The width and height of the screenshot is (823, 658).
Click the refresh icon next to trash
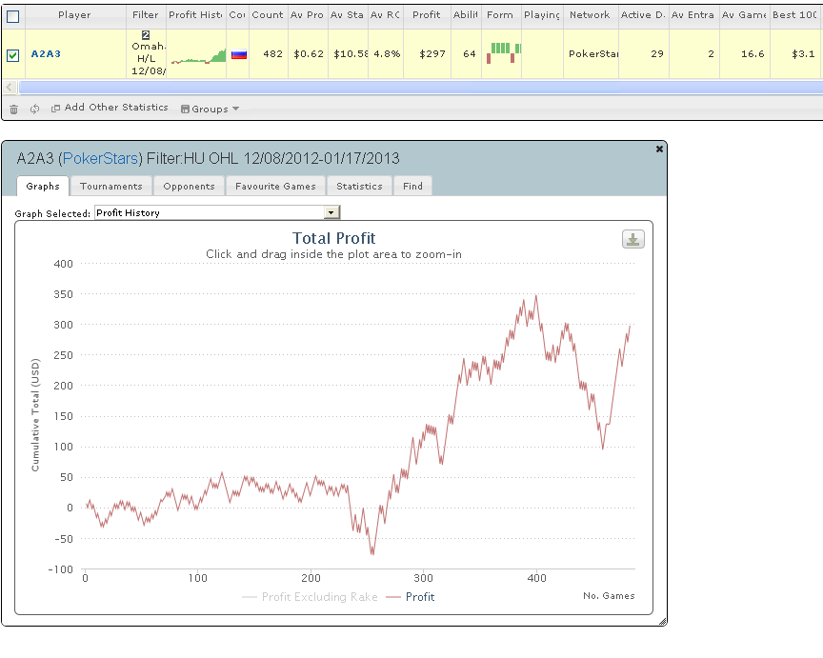pos(34,109)
